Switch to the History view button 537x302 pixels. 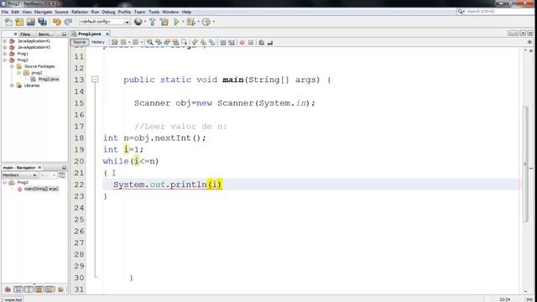[98, 42]
